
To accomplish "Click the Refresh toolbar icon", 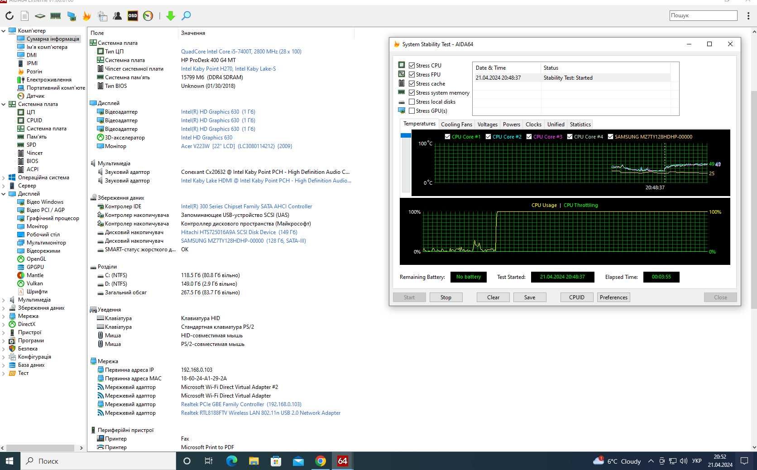I will (10, 16).
